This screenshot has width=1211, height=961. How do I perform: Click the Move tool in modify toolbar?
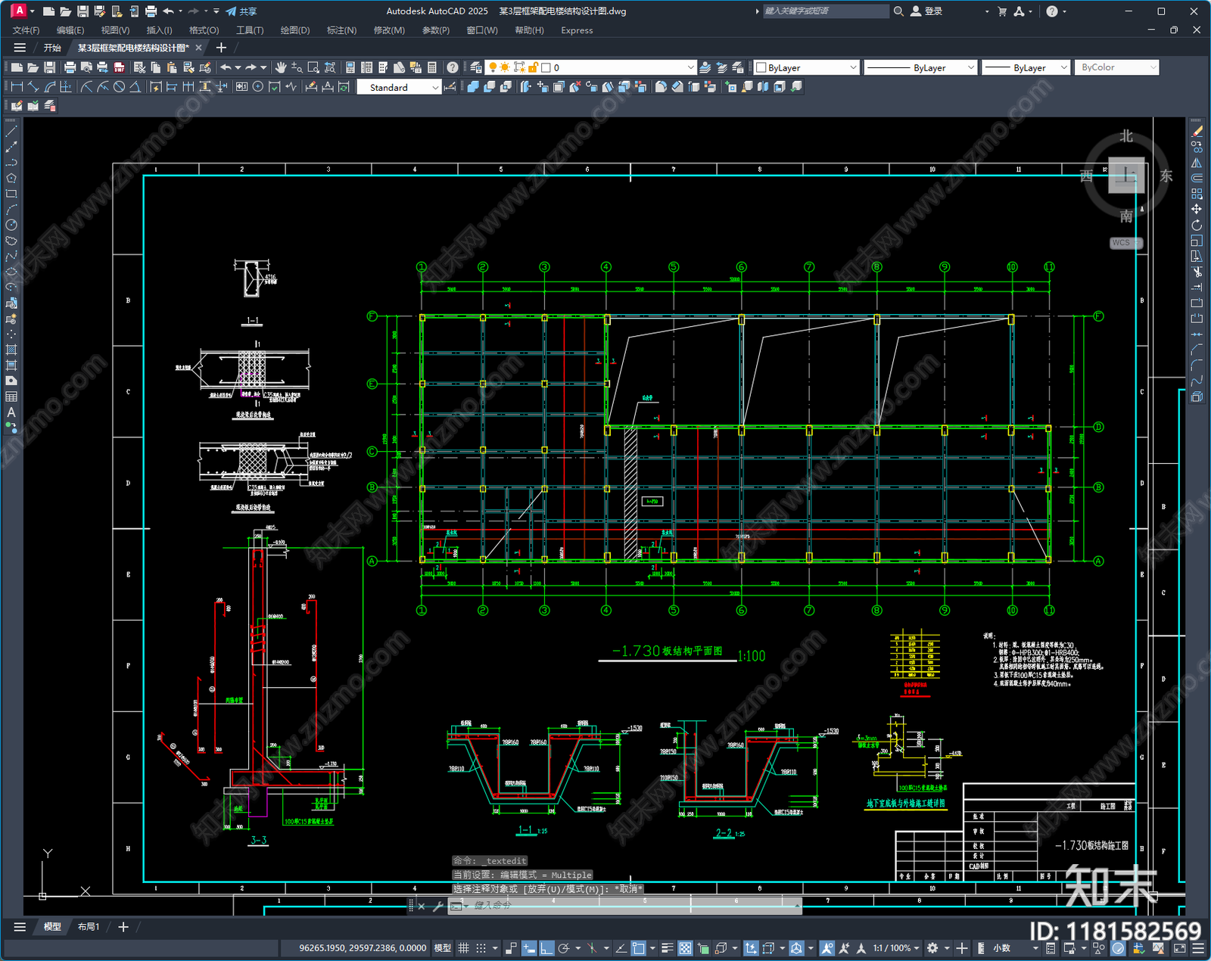pyautogui.click(x=1197, y=210)
